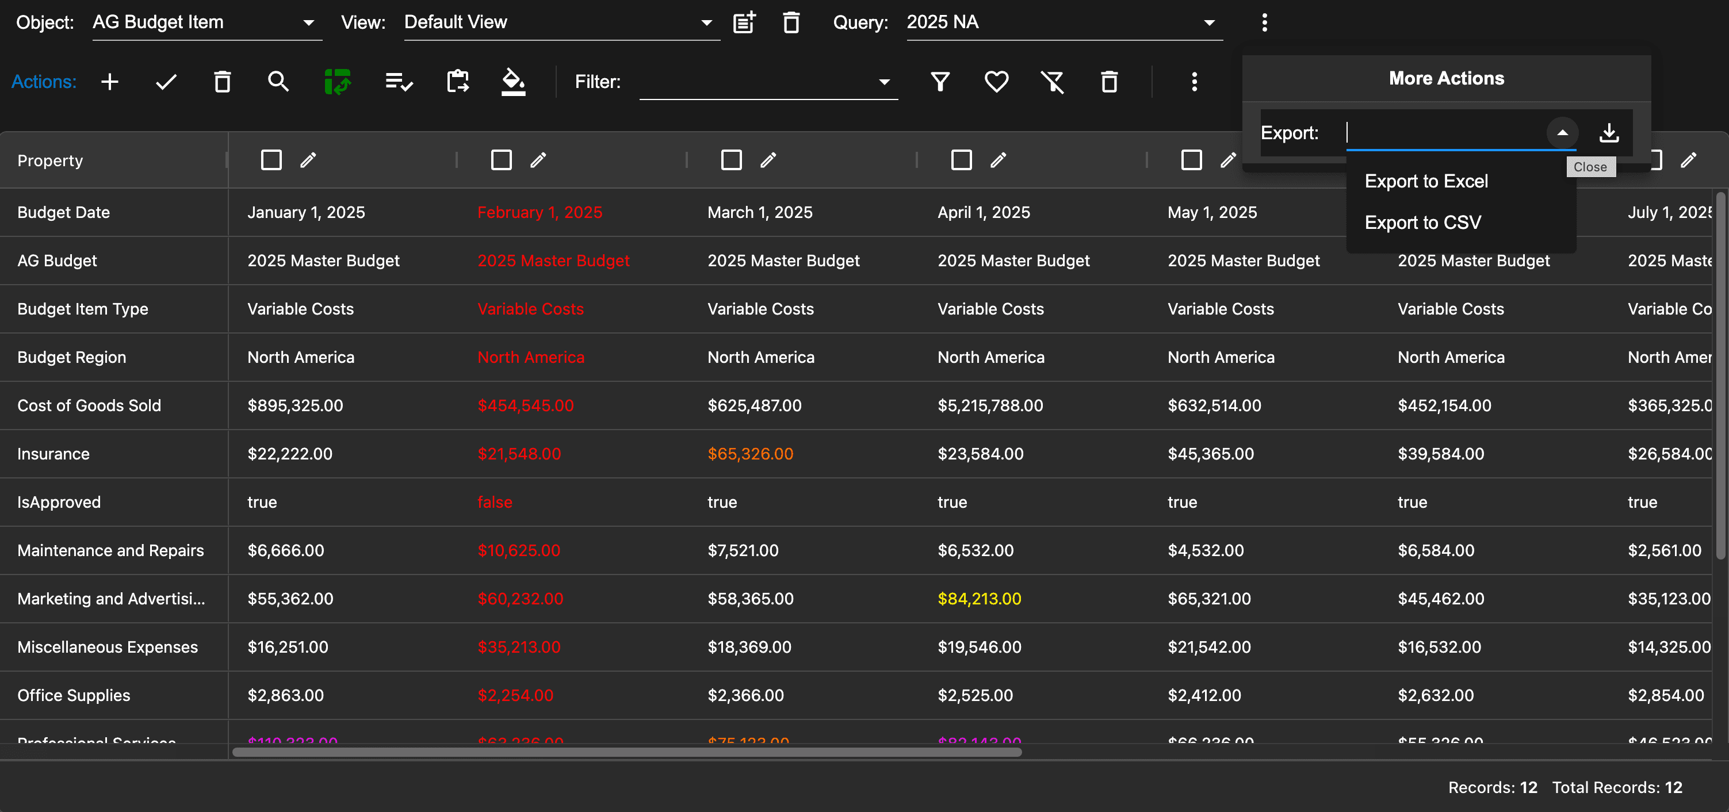This screenshot has width=1729, height=812.
Task: Select Export to CSV option
Action: pos(1422,222)
